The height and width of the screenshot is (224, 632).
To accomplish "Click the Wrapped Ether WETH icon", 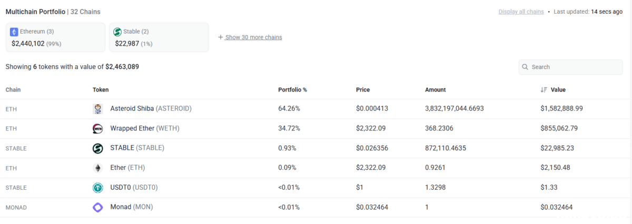I will (97, 129).
